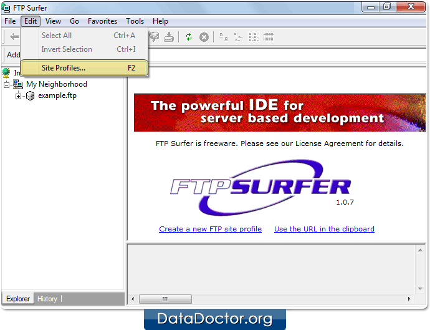
Task: Click the log pane scroll-down arrow
Action: point(420,289)
